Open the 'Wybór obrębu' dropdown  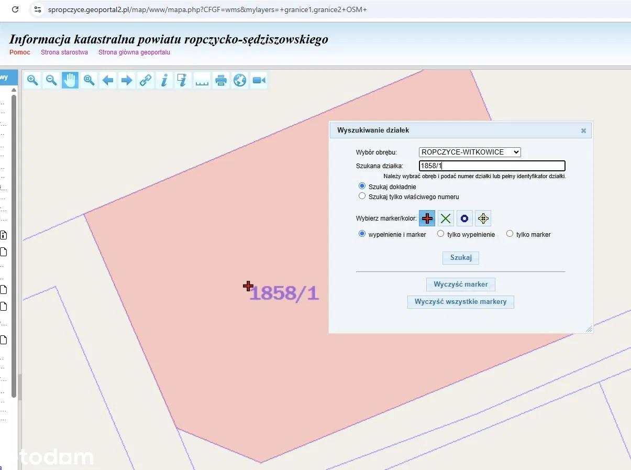point(470,152)
